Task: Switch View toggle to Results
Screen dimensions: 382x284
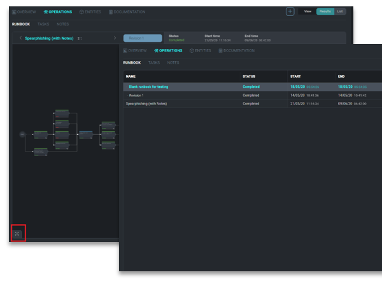Action: (325, 11)
